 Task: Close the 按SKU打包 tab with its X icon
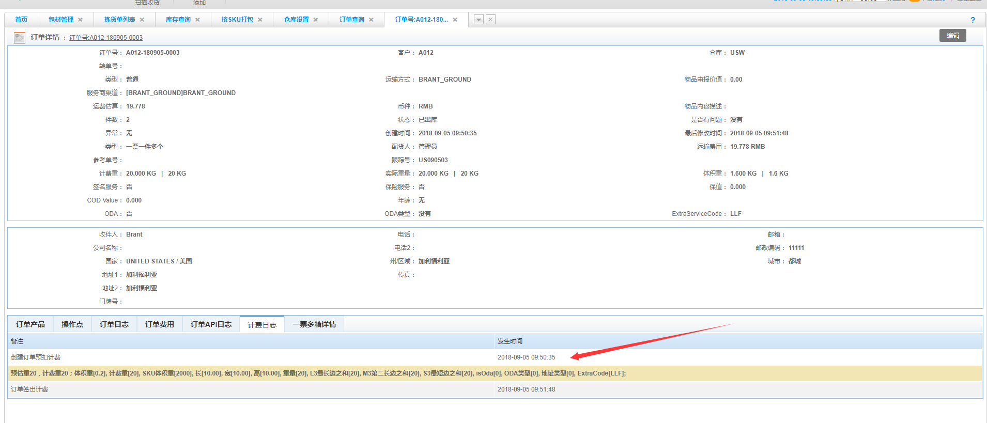(260, 20)
